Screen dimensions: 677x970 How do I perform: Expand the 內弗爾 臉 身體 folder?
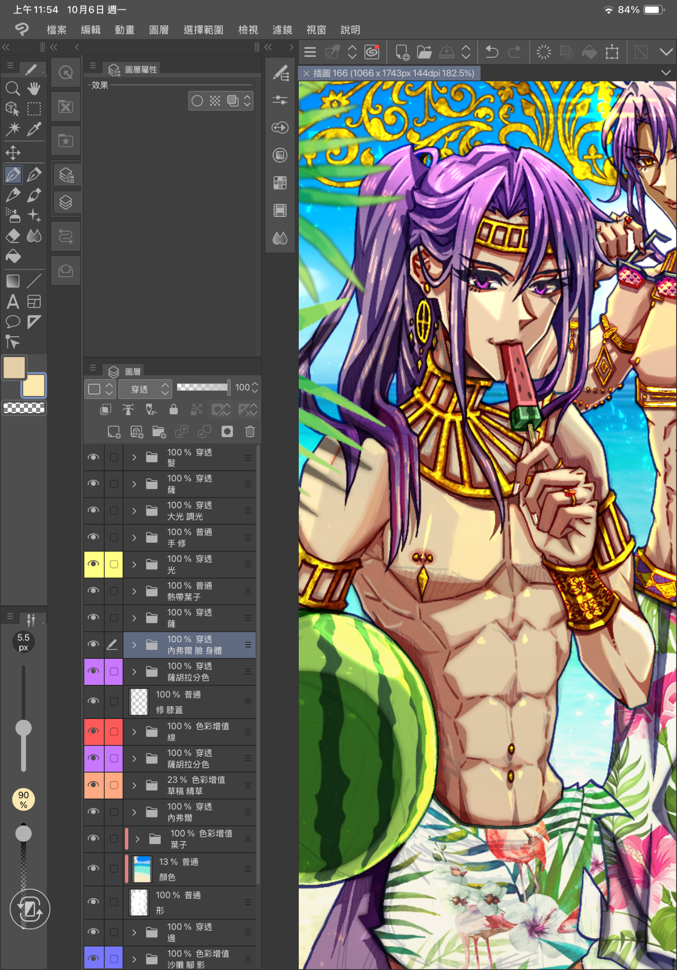(134, 645)
